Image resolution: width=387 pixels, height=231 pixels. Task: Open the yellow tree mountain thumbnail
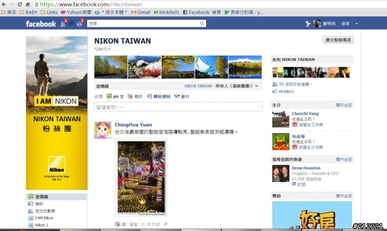[178, 67]
